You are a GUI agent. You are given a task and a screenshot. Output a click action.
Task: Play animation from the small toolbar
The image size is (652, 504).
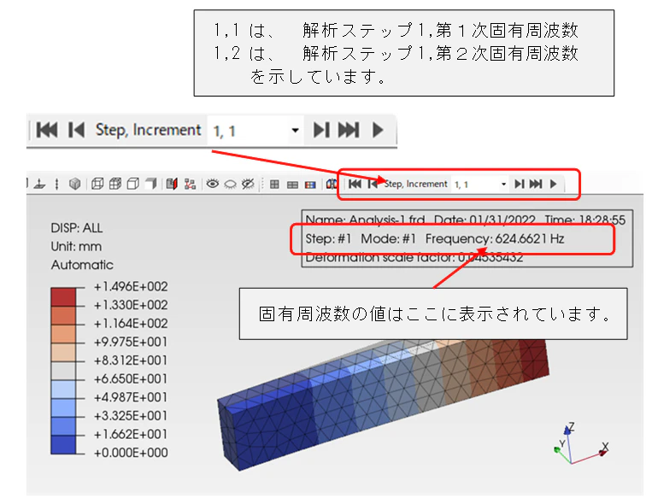click(x=553, y=184)
